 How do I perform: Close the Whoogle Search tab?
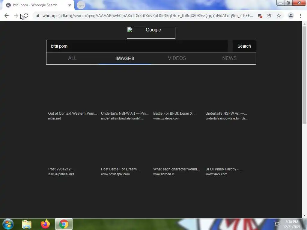(70, 5)
